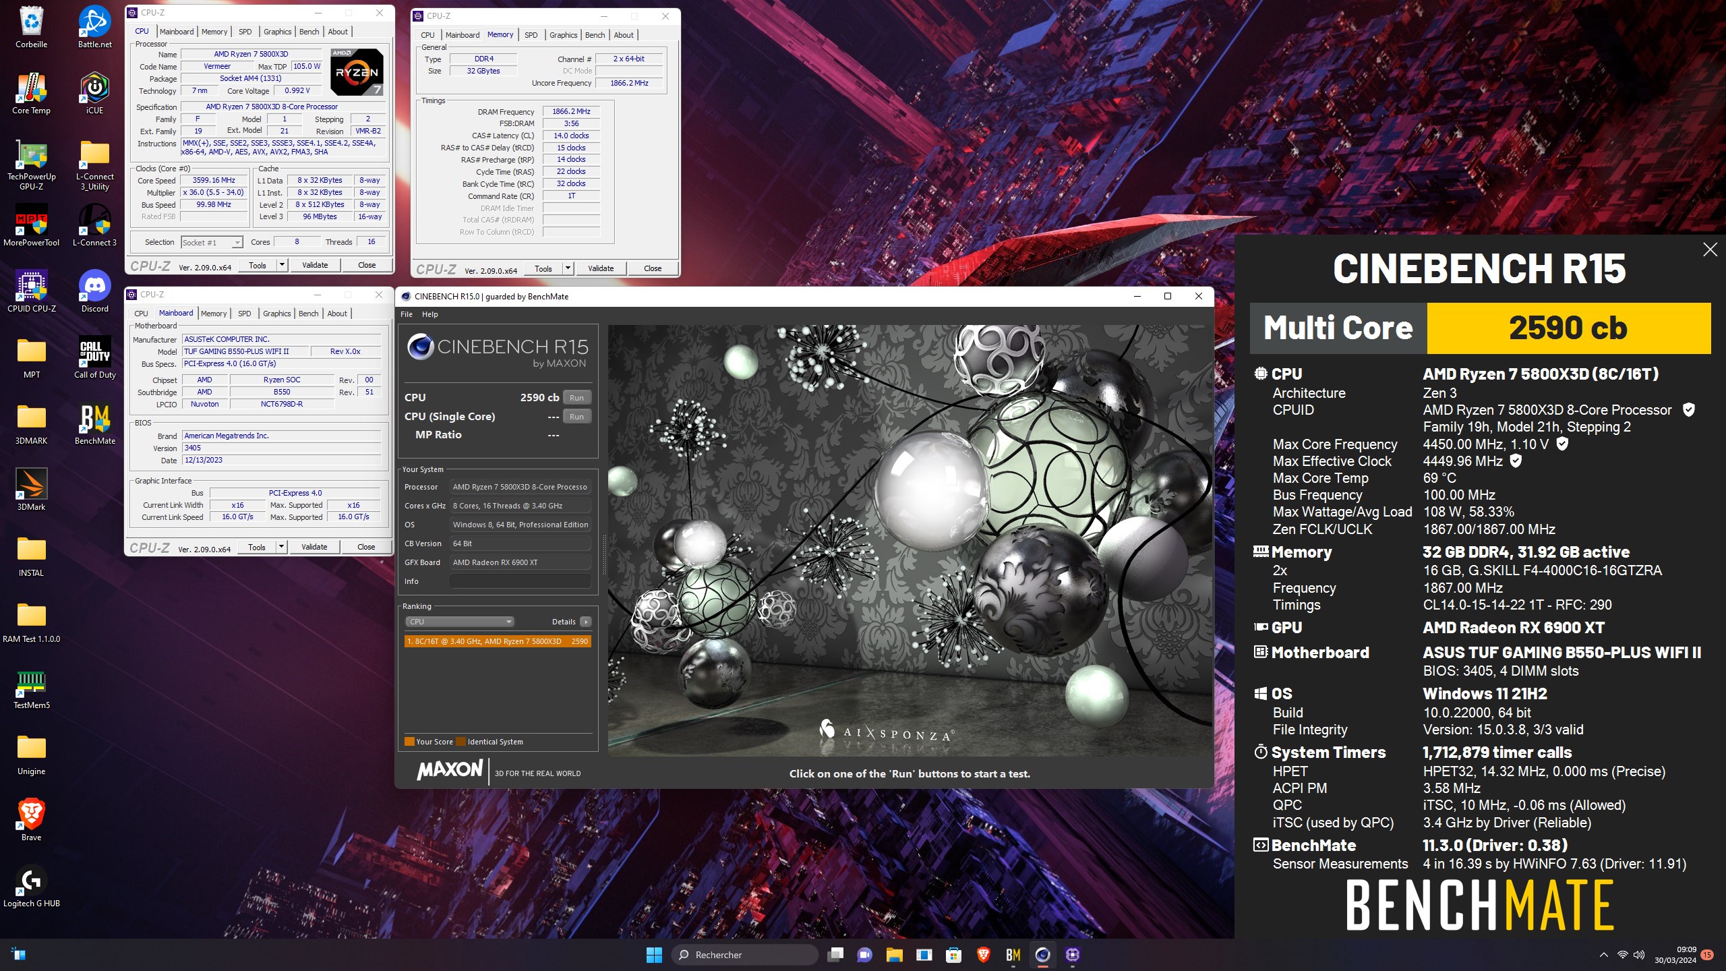Open Task View on taskbar
The image size is (1726, 971).
click(x=836, y=955)
